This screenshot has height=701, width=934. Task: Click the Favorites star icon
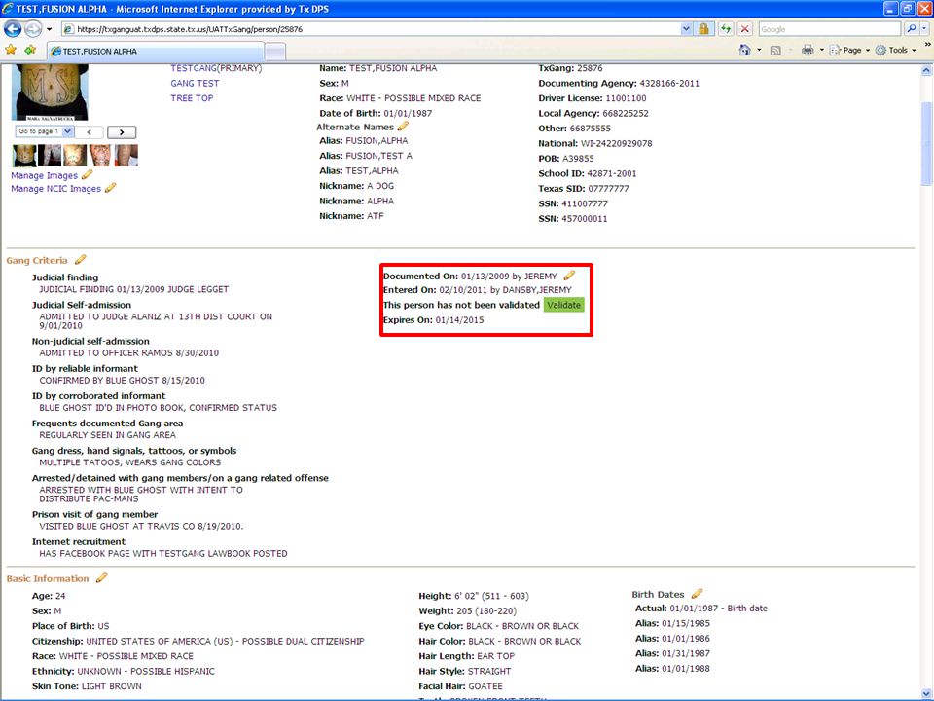coord(11,50)
